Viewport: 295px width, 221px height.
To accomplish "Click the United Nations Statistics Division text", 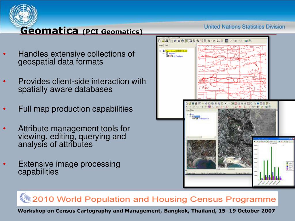I will pyautogui.click(x=245, y=27).
